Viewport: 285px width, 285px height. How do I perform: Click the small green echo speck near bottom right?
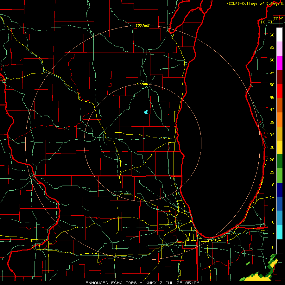tap(248, 264)
